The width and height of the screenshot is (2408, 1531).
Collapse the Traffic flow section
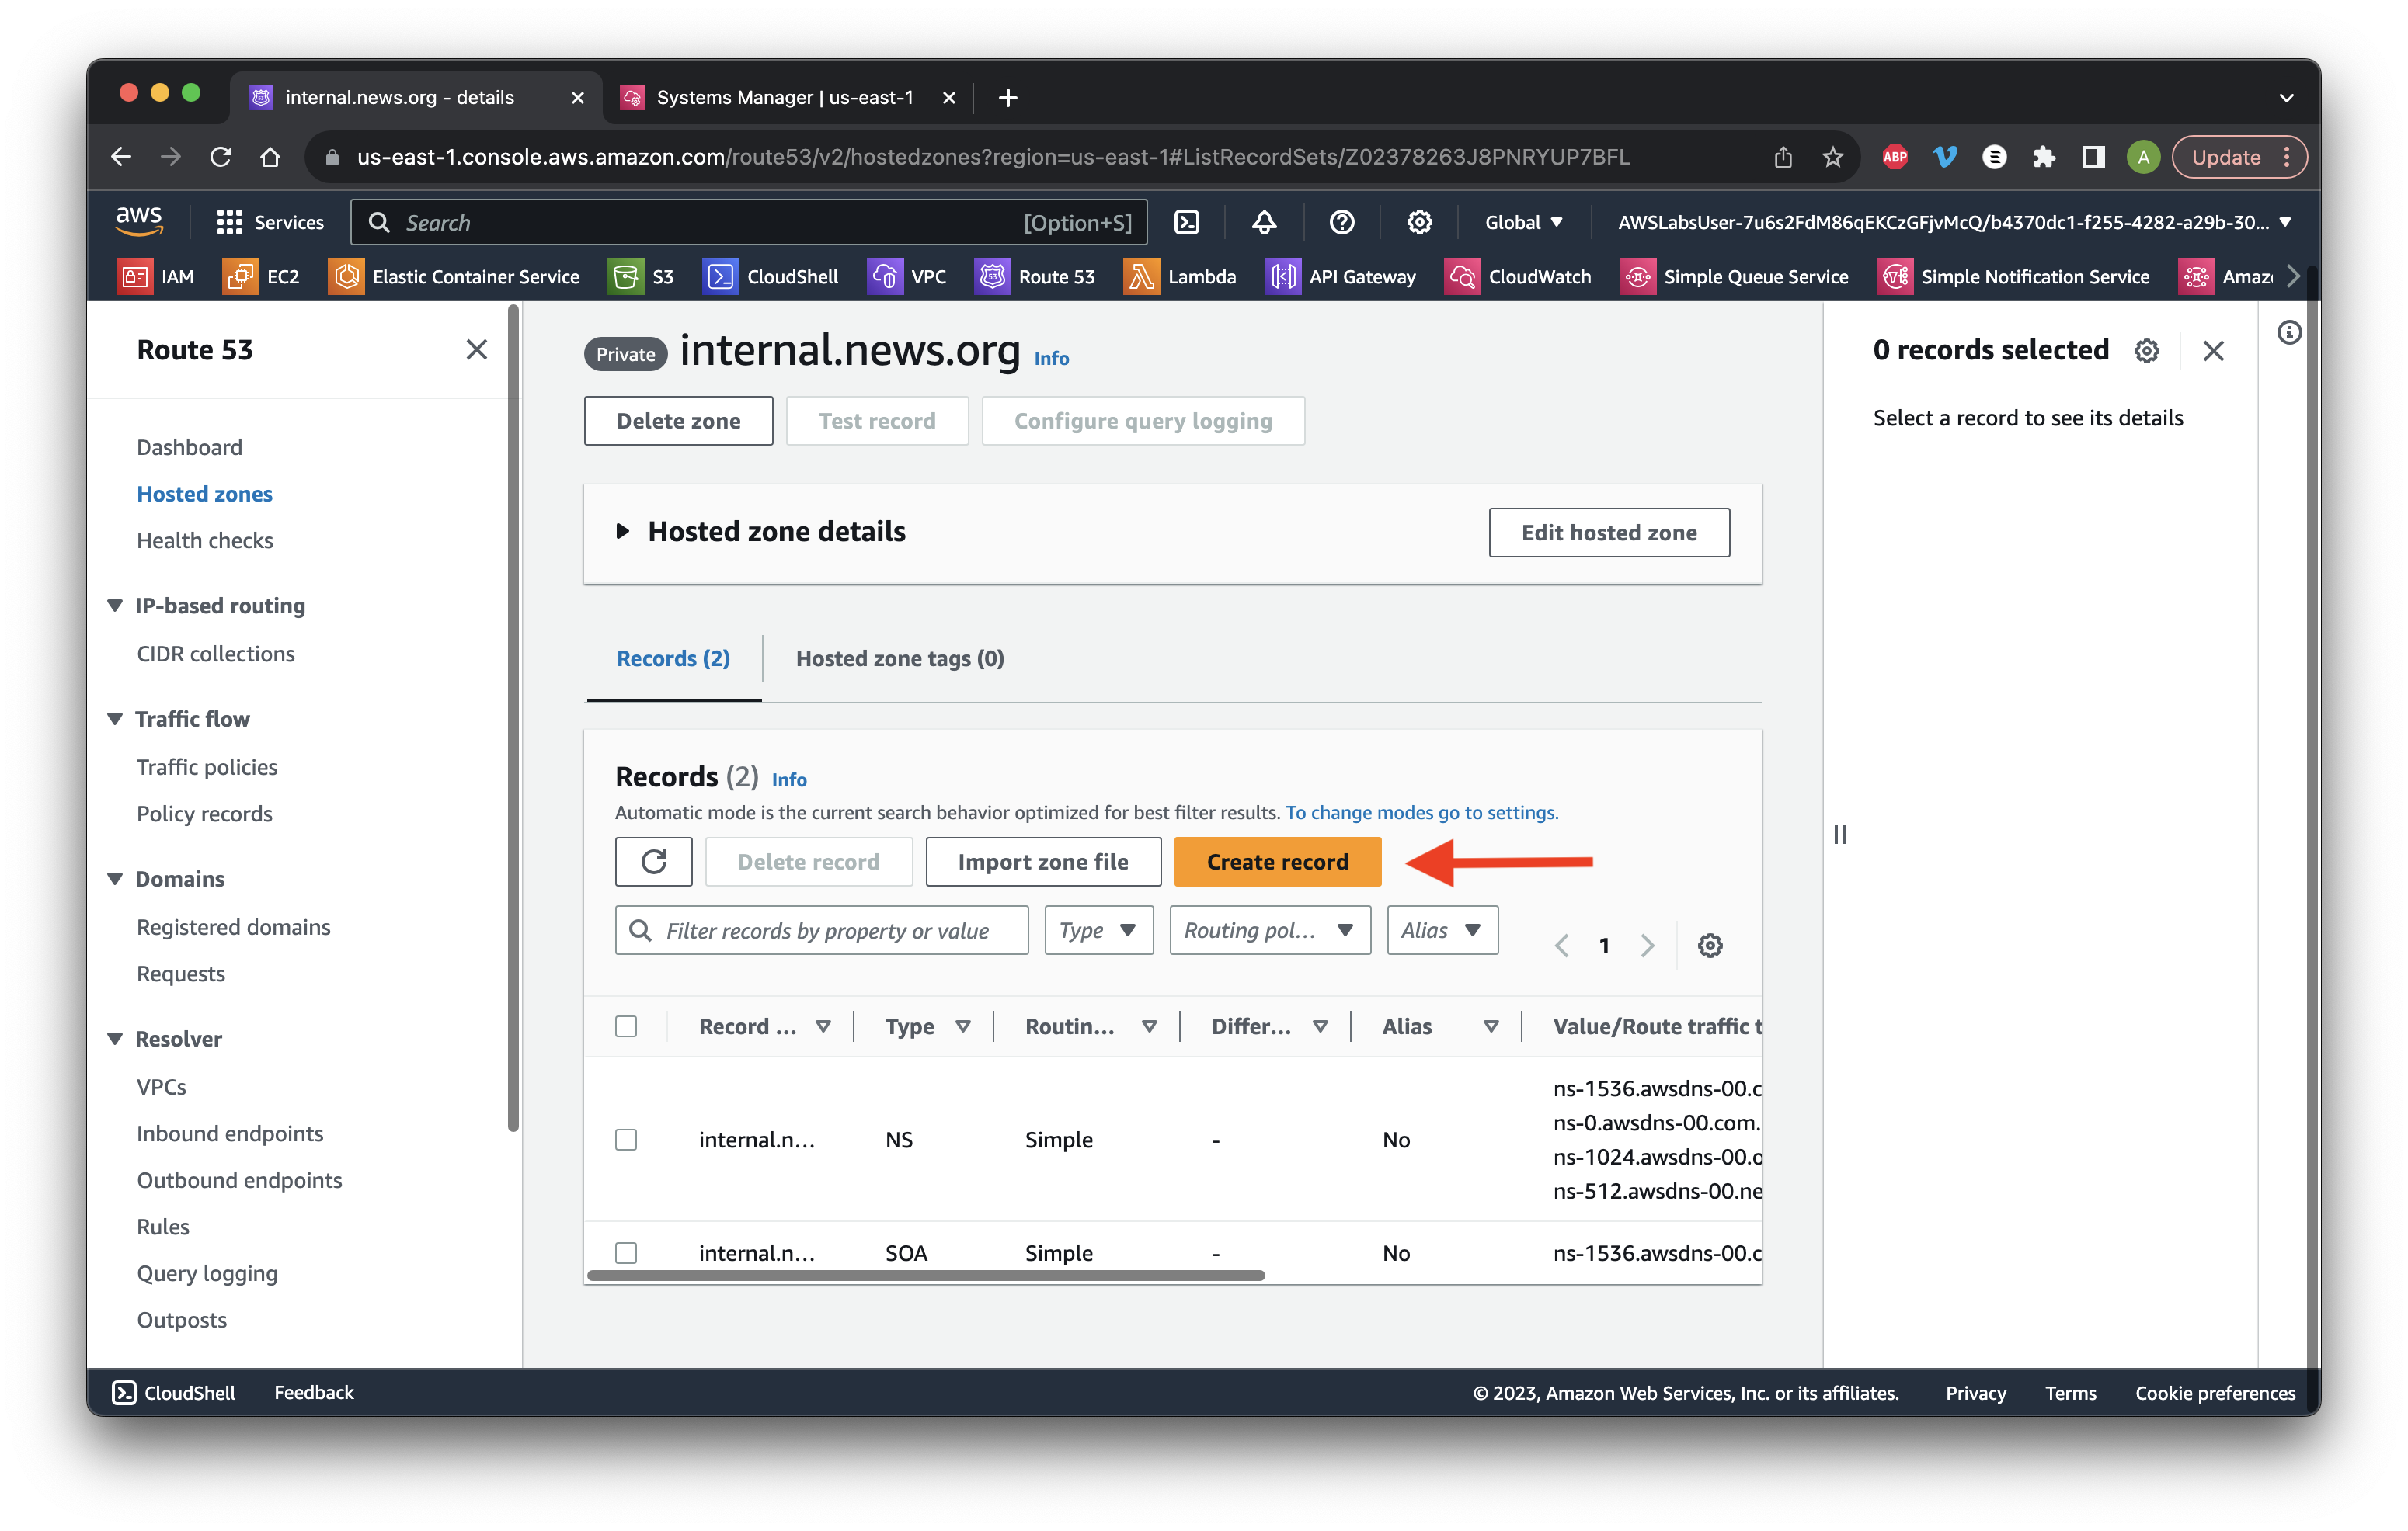tap(114, 719)
